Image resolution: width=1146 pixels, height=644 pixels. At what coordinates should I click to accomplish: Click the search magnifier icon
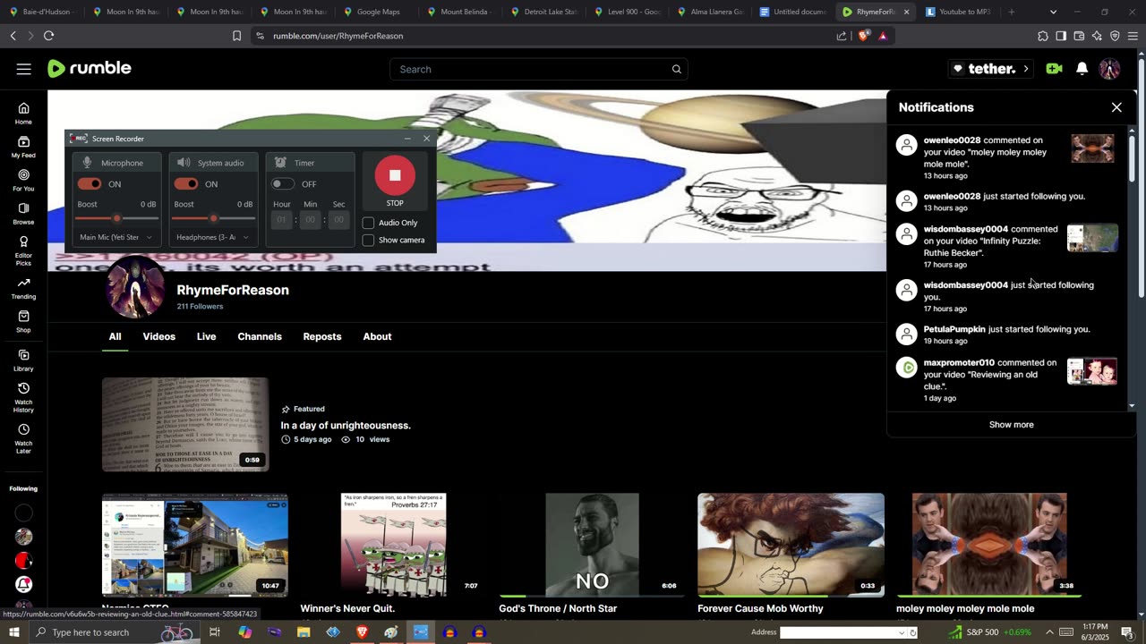click(677, 69)
